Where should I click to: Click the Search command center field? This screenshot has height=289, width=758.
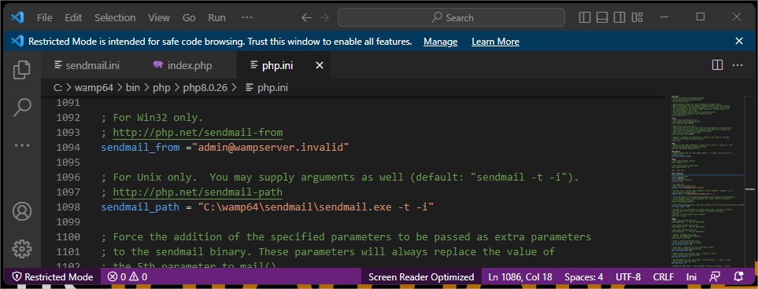pos(451,18)
